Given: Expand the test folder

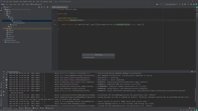Looking at the screenshot, I should [7, 27].
